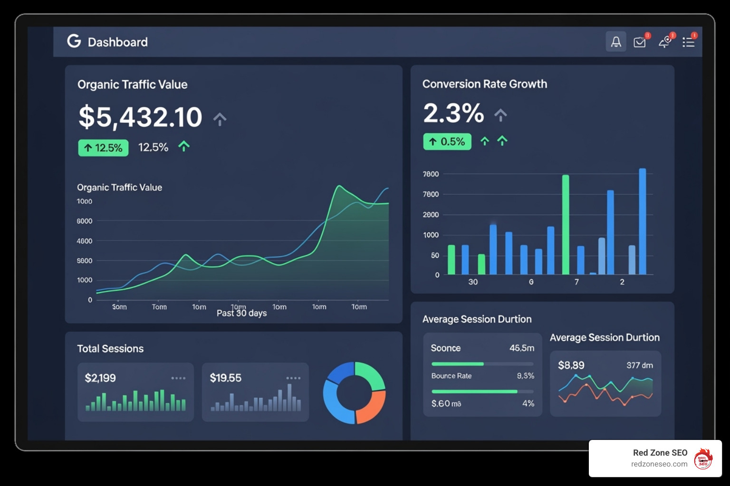
Task: Click the second green arrow after 0.5% badge
Action: coord(502,140)
